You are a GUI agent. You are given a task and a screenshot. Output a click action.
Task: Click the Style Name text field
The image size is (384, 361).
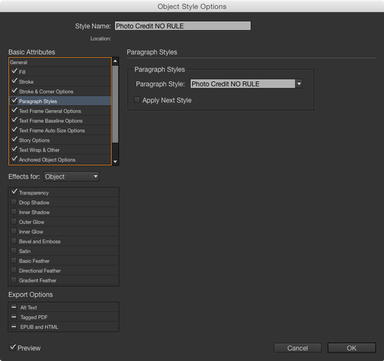[182, 26]
